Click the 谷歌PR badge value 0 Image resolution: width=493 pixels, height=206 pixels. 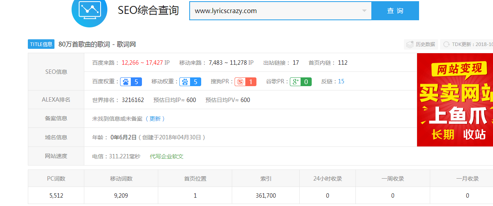pos(306,82)
